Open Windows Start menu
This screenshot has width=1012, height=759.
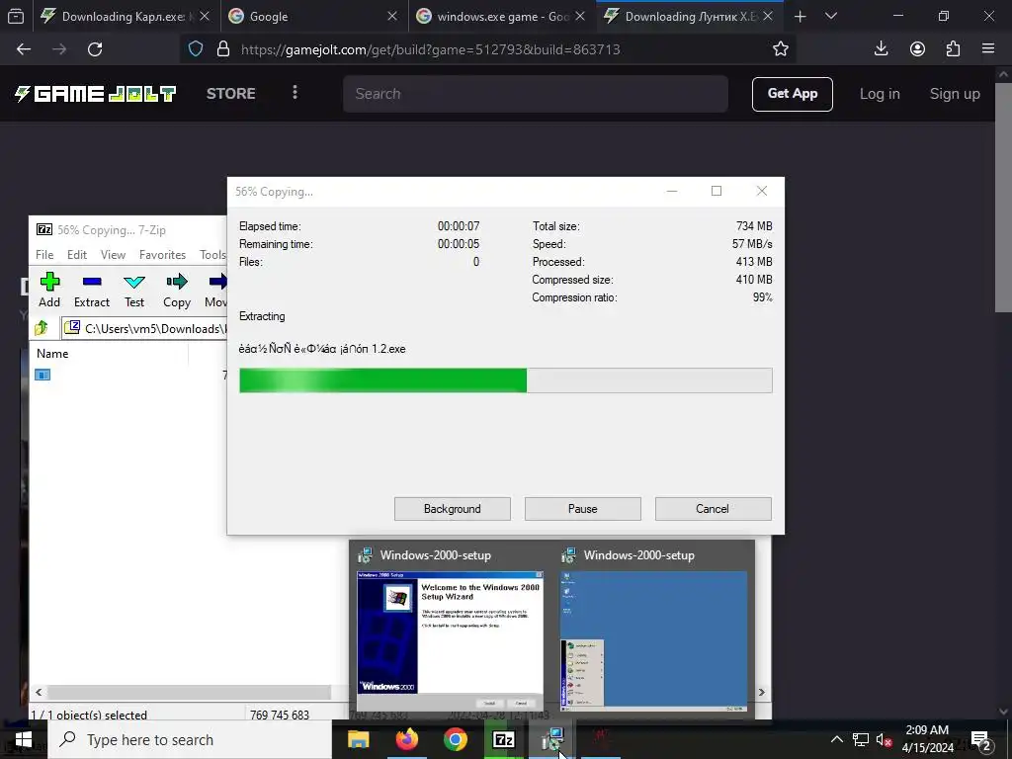coord(24,739)
